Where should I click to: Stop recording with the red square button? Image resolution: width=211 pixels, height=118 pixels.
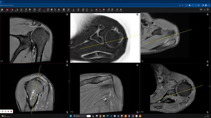tap(11, 111)
